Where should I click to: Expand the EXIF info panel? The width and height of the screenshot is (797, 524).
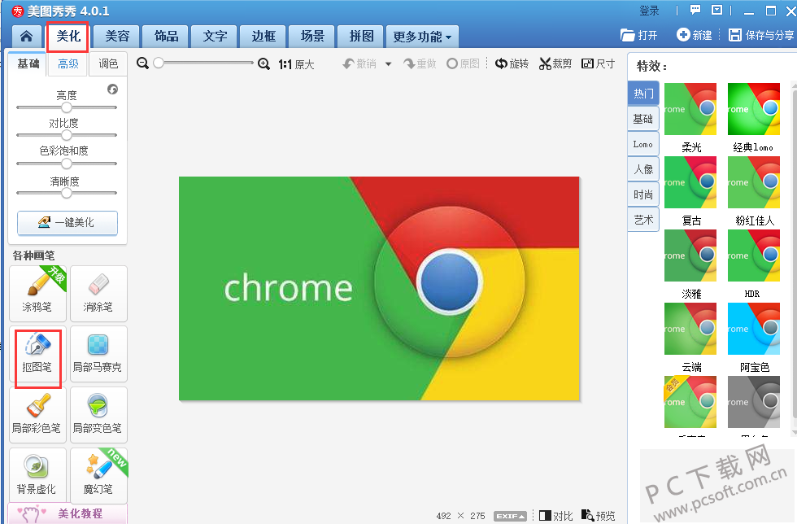coord(511,516)
